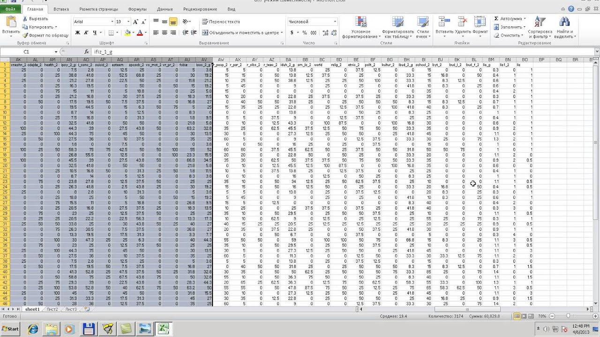The image size is (600, 337).
Task: Open Find & Select (Найти и выделить)
Action: pyautogui.click(x=564, y=28)
